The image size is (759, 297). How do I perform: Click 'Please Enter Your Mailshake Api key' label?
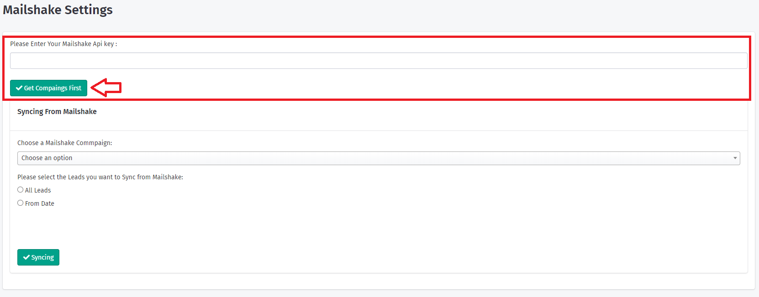(63, 44)
